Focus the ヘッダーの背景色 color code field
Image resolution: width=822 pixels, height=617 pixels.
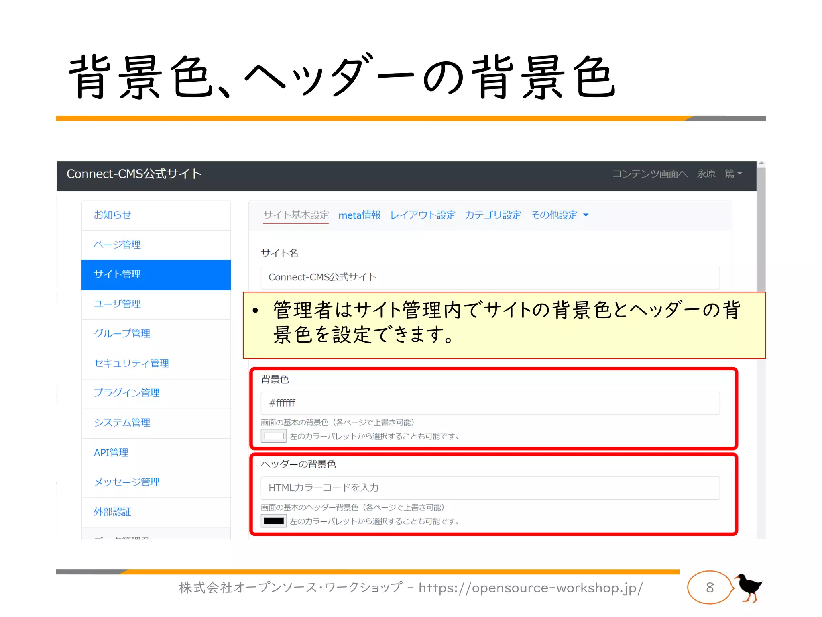tap(490, 488)
